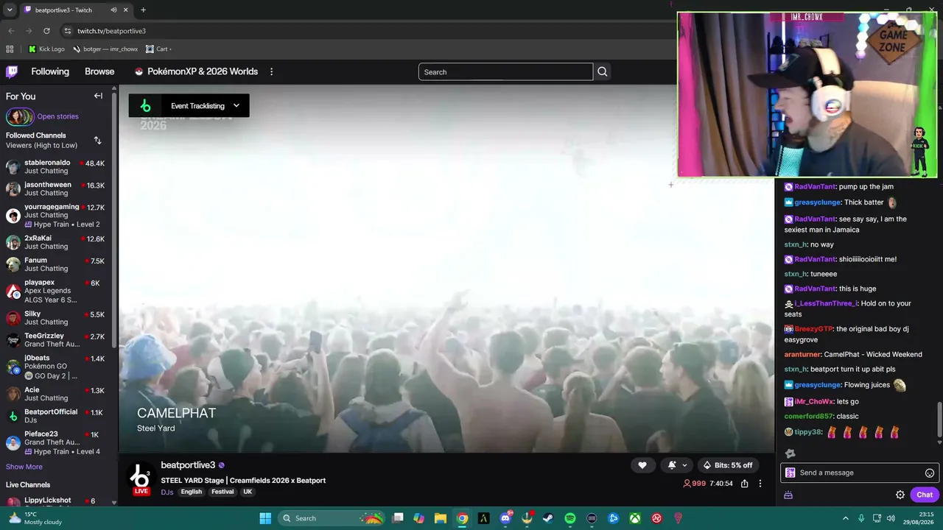Open the Xbox app from taskbar

click(635, 518)
